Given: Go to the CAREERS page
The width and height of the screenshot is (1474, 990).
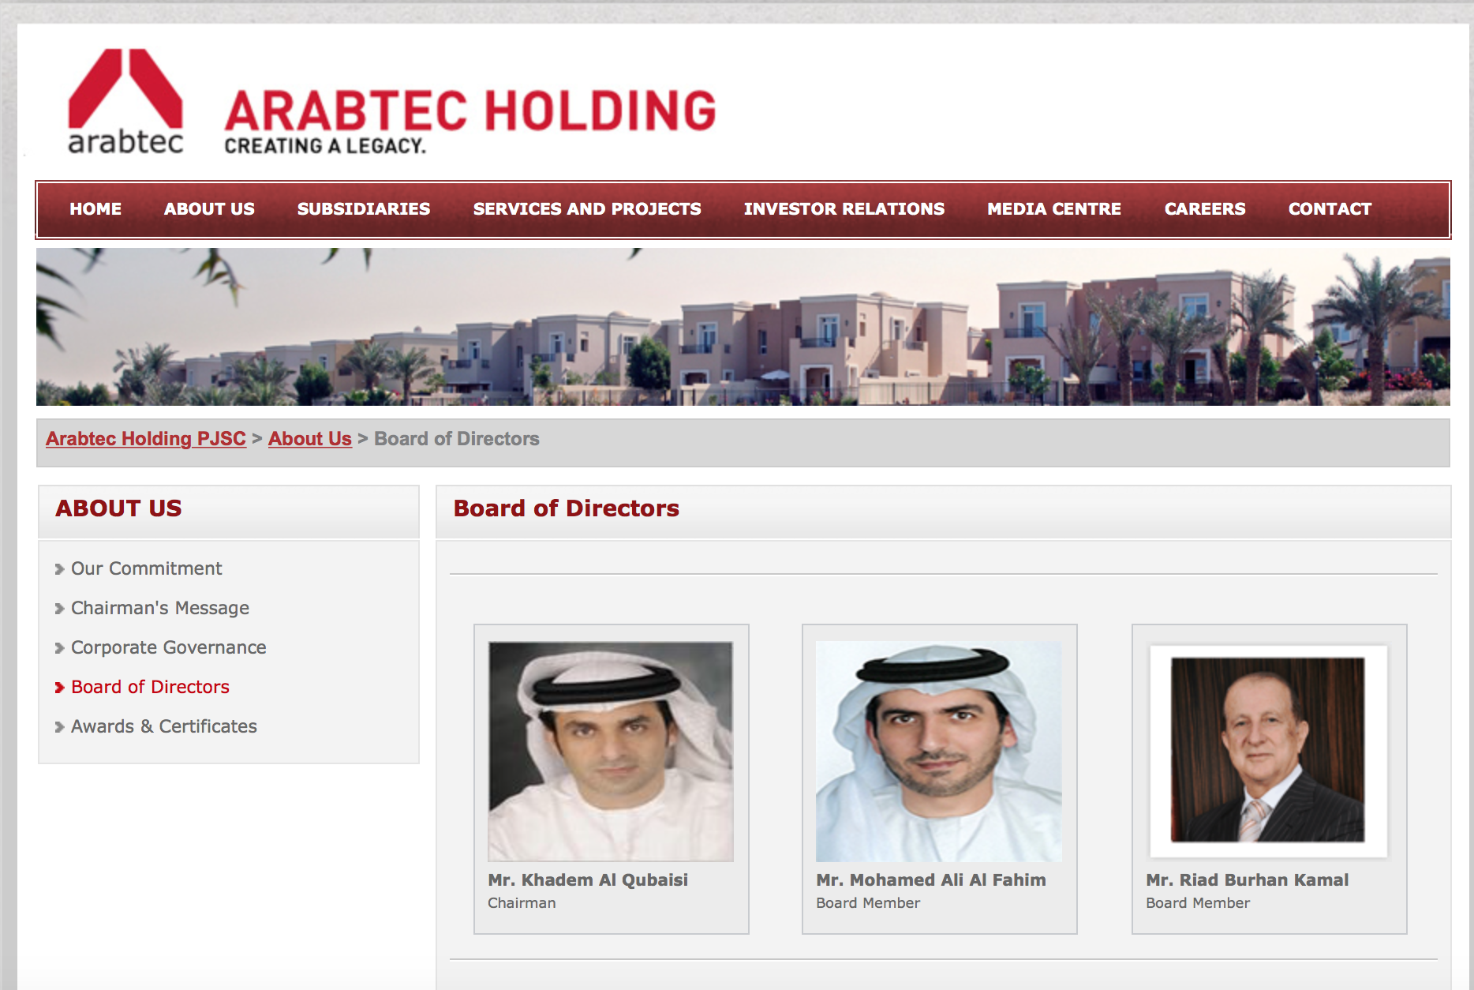Looking at the screenshot, I should pyautogui.click(x=1205, y=209).
